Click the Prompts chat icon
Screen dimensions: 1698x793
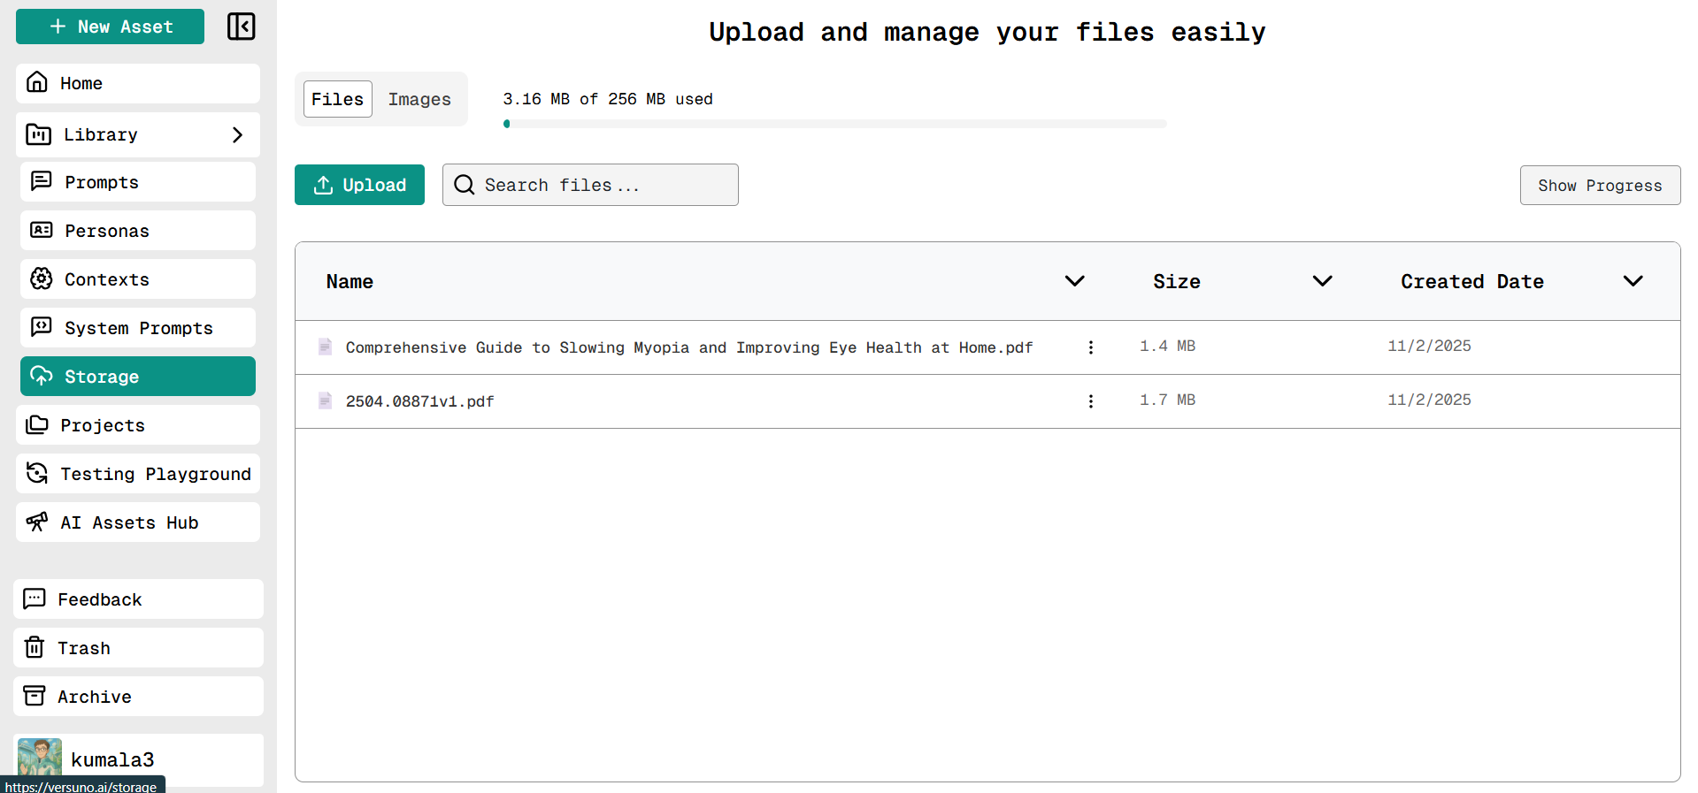click(x=42, y=181)
